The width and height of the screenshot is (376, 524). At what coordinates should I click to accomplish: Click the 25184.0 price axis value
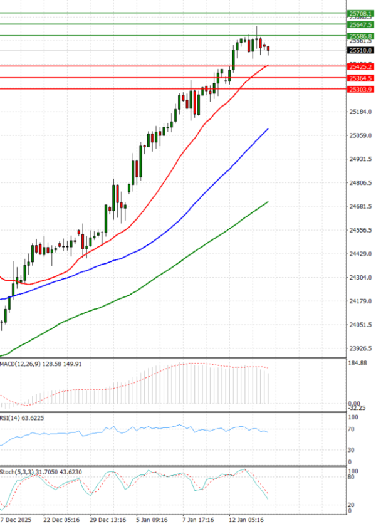tap(360, 112)
